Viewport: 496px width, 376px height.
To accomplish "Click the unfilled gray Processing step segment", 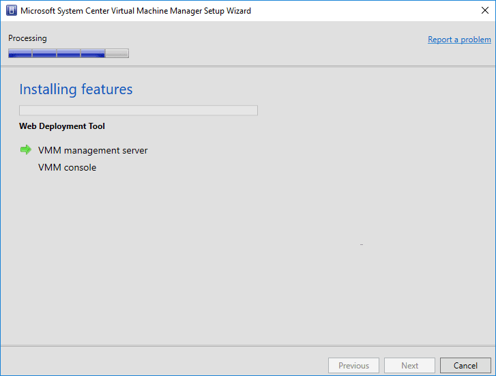I will 117,53.
